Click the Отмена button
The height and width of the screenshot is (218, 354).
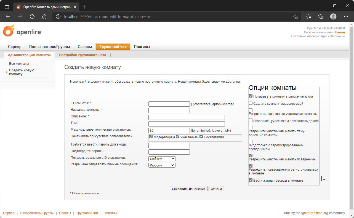216,189
